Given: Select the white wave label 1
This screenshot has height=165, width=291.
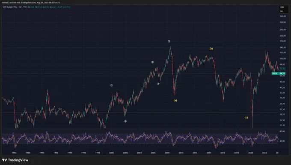Looking at the screenshot, I should [112, 85].
